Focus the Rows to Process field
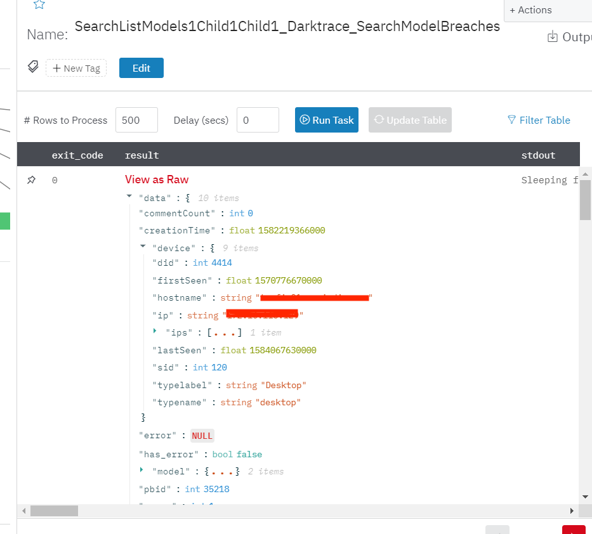This screenshot has width=592, height=534. pos(136,120)
